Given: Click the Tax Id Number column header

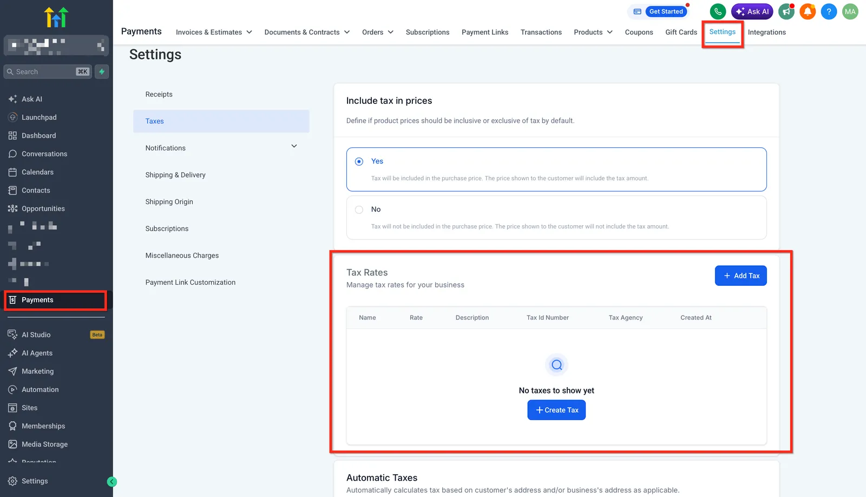Looking at the screenshot, I should (548, 318).
